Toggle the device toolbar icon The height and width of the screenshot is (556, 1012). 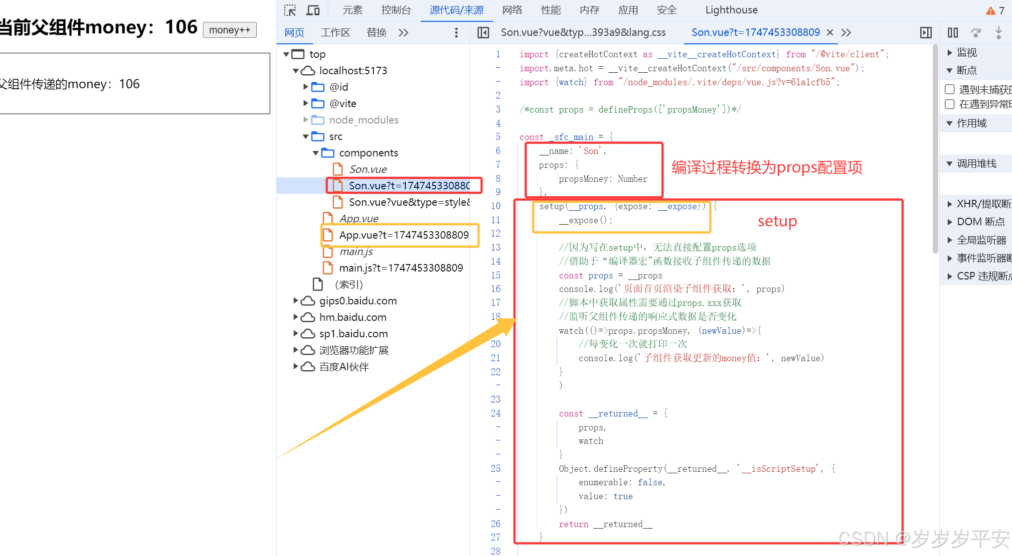313,10
